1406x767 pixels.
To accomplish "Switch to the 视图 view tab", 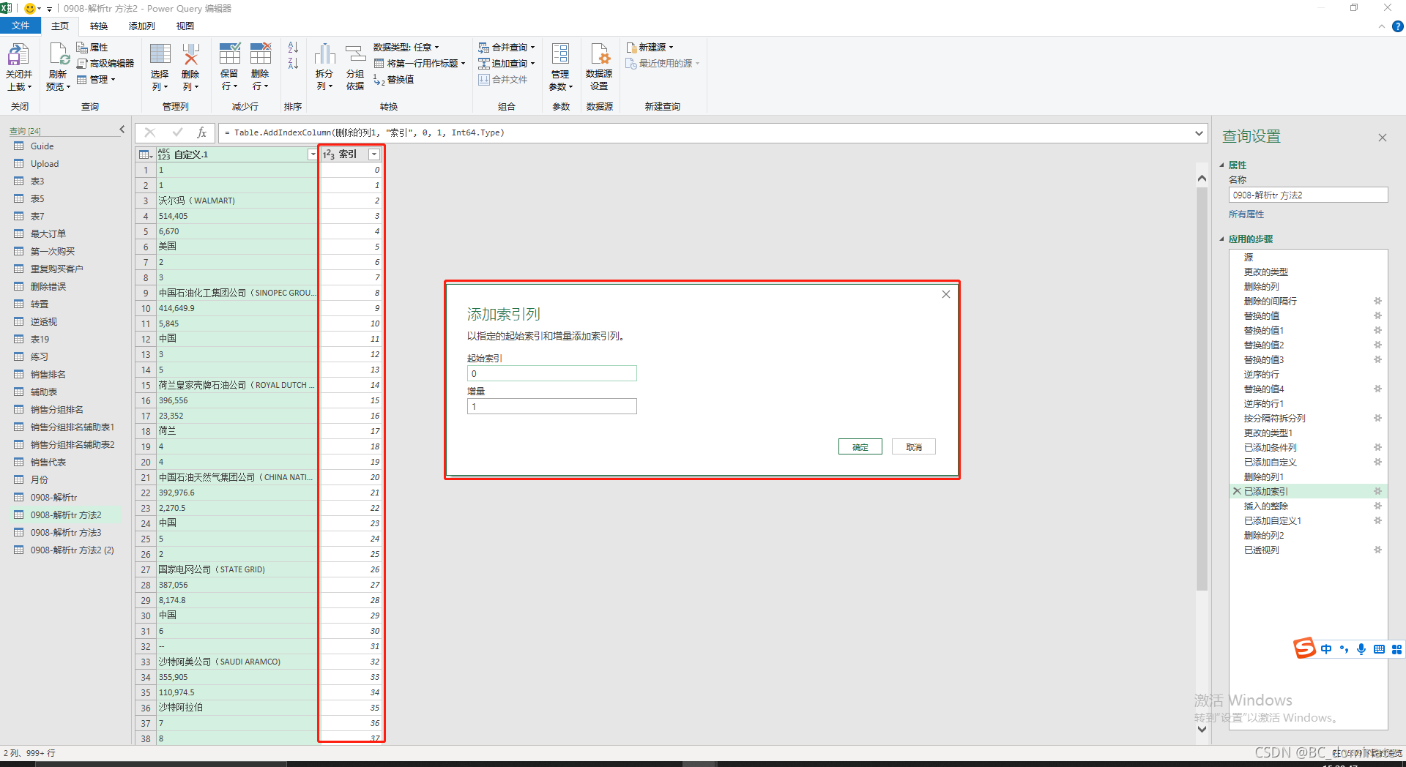I will tap(185, 26).
